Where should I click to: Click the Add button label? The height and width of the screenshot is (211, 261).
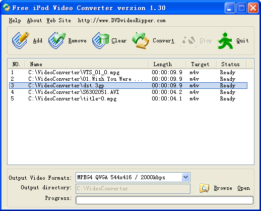(x=38, y=40)
